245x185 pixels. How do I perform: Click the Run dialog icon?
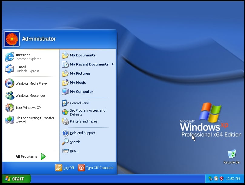point(65,151)
